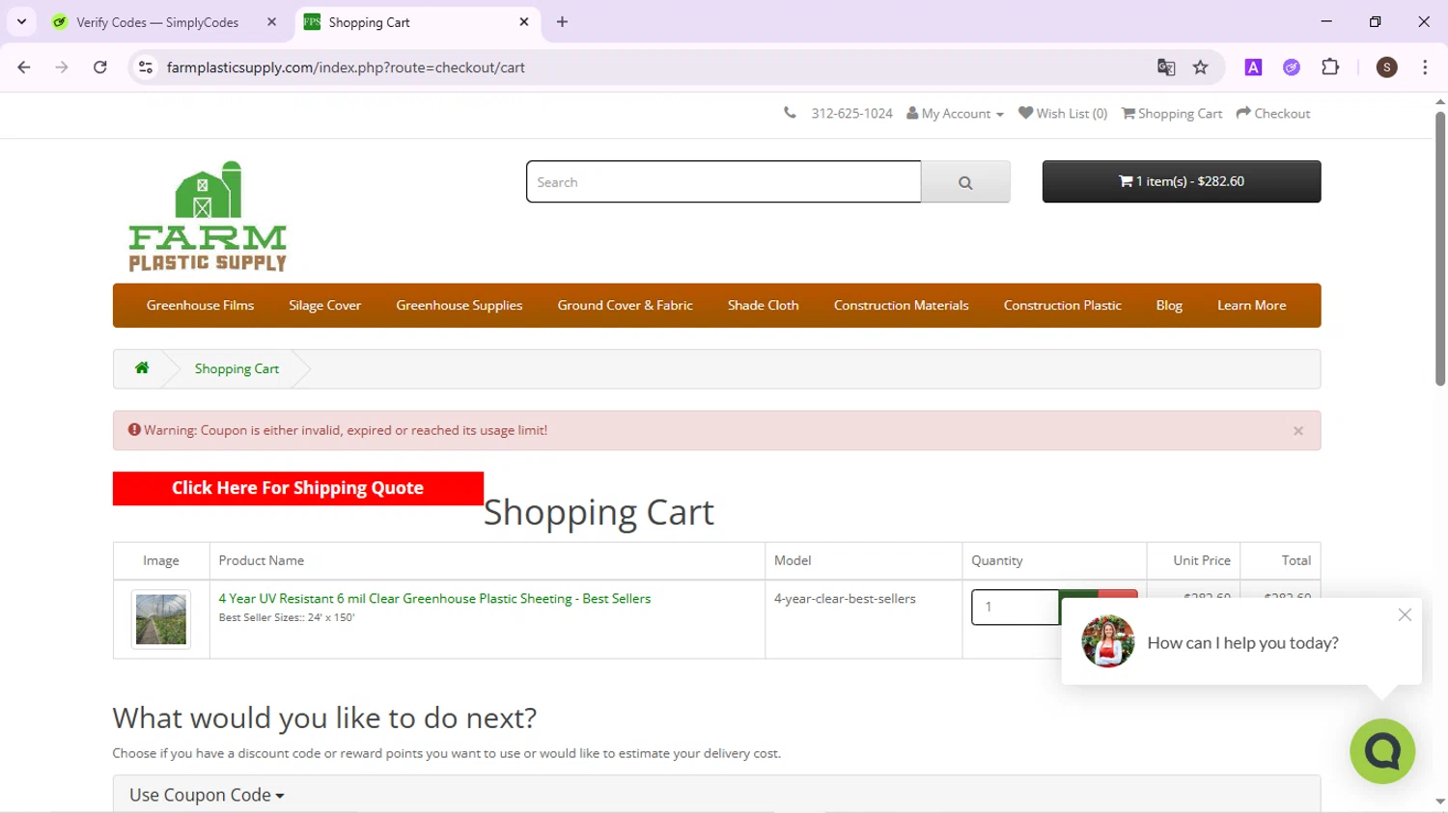Open the 1 item(s) - $282.60 cart button
Screen dimensions: 1448x813
coord(1182,181)
